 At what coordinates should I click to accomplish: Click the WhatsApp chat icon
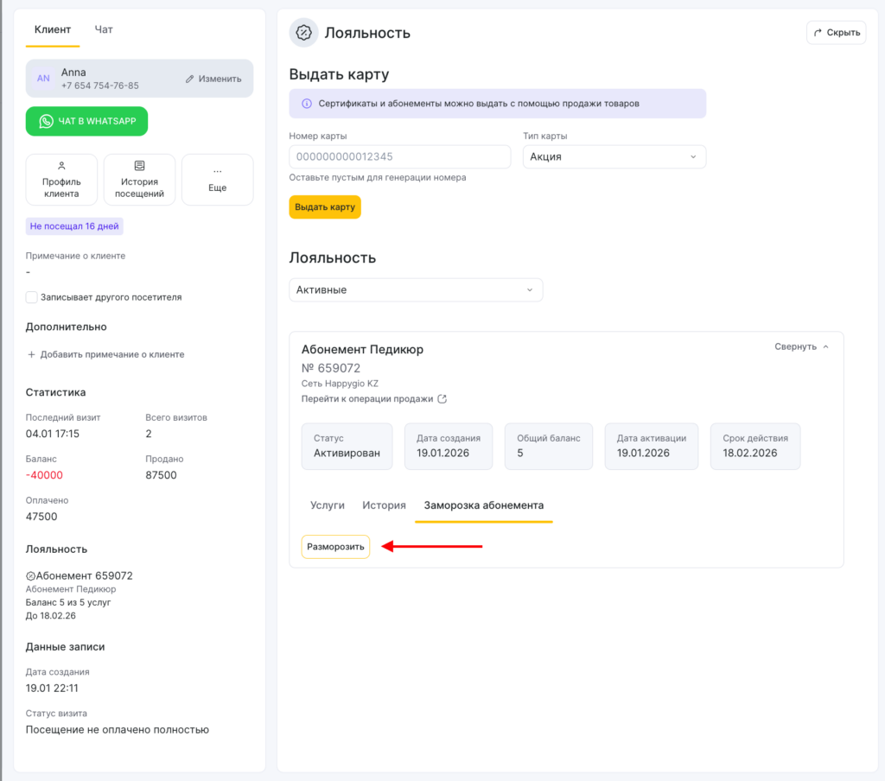(47, 122)
